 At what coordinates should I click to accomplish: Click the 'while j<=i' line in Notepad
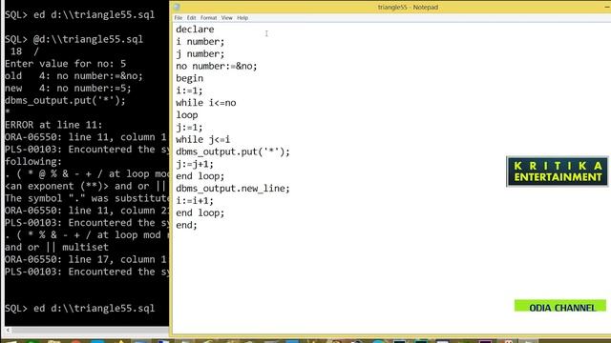coord(202,139)
